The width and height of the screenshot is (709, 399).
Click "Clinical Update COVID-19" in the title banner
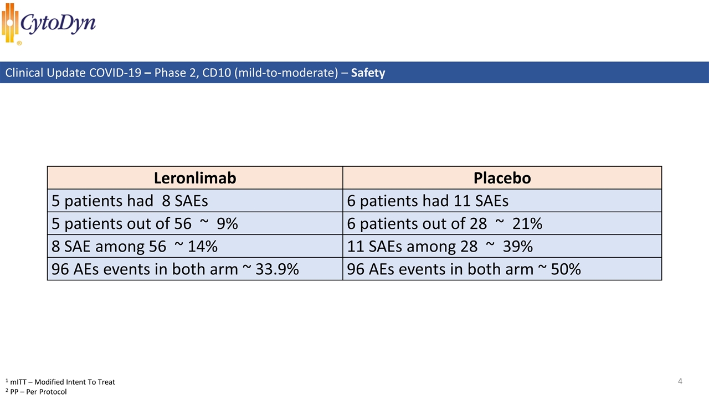(72, 73)
